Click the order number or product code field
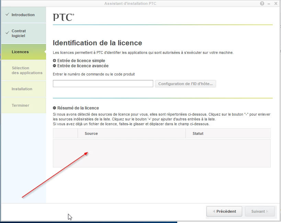Screen dimensions: 281x223 (103, 84)
